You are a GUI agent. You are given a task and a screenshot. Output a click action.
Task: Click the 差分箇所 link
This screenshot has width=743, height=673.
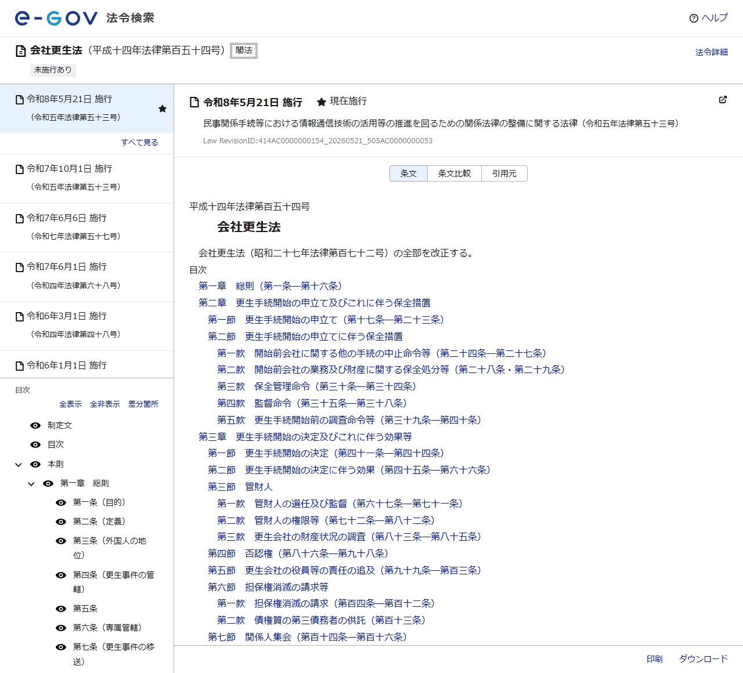(x=143, y=404)
